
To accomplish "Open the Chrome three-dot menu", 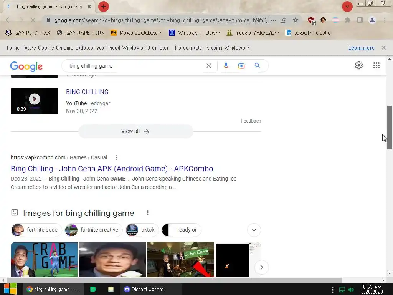I will (385, 20).
